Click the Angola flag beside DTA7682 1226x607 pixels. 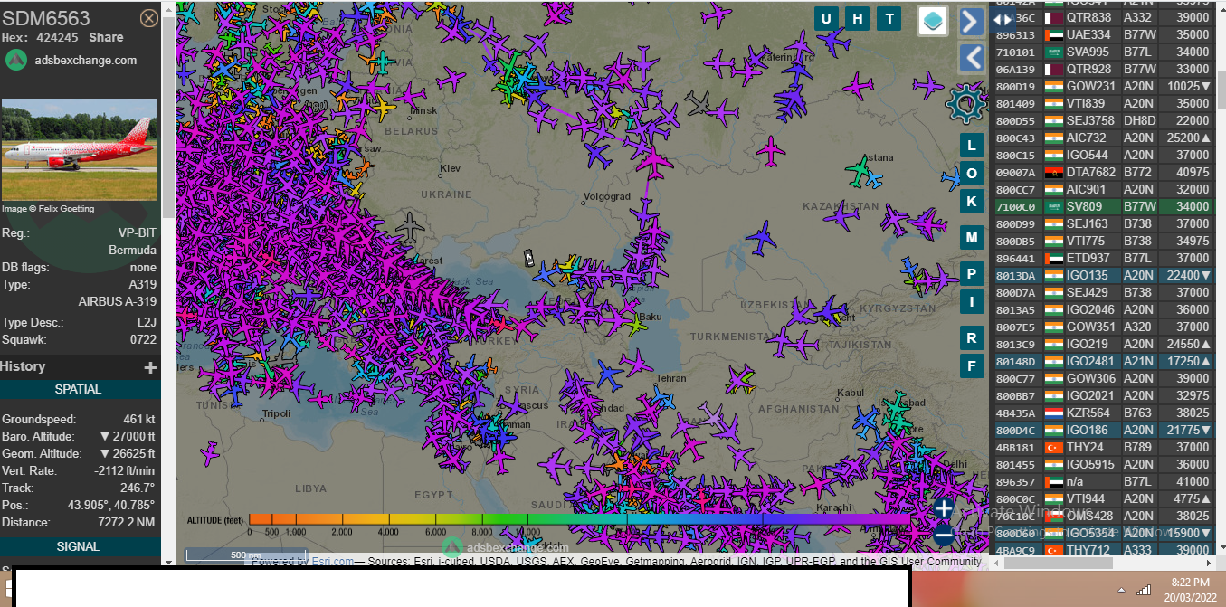coord(1053,172)
